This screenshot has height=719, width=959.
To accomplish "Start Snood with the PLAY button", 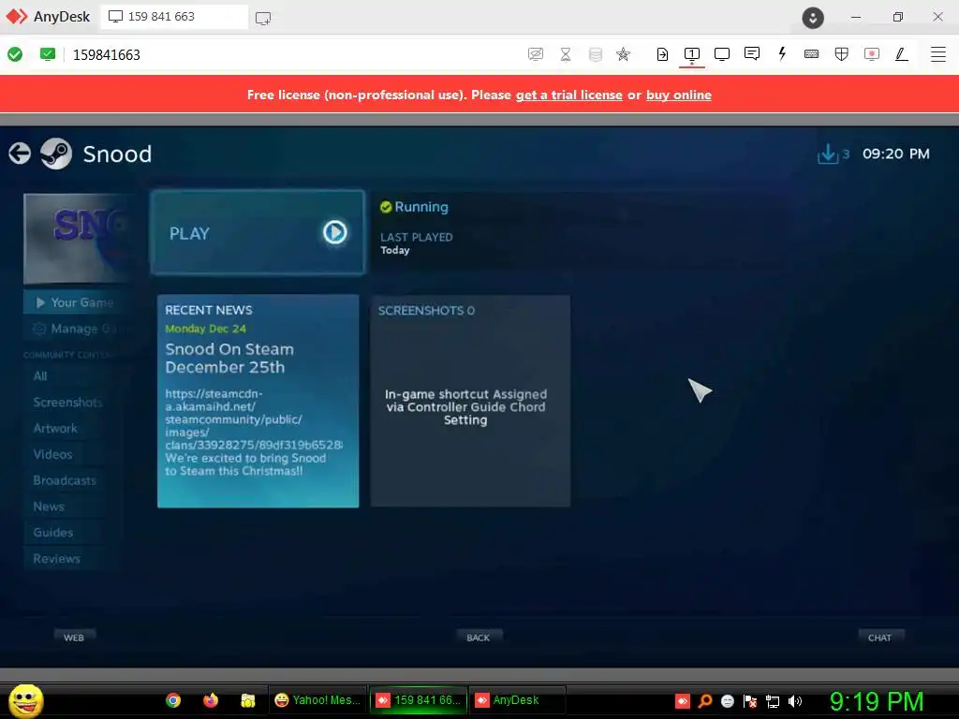I will coord(258,232).
